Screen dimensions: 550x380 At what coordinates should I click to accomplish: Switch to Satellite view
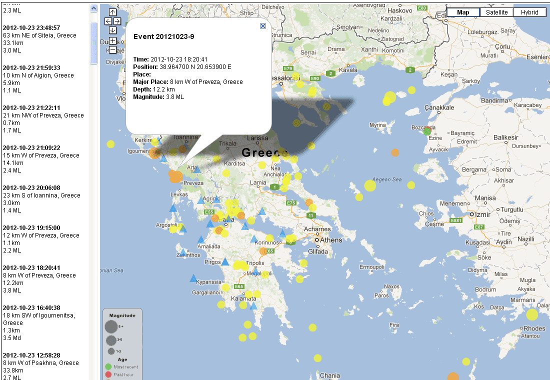[496, 12]
